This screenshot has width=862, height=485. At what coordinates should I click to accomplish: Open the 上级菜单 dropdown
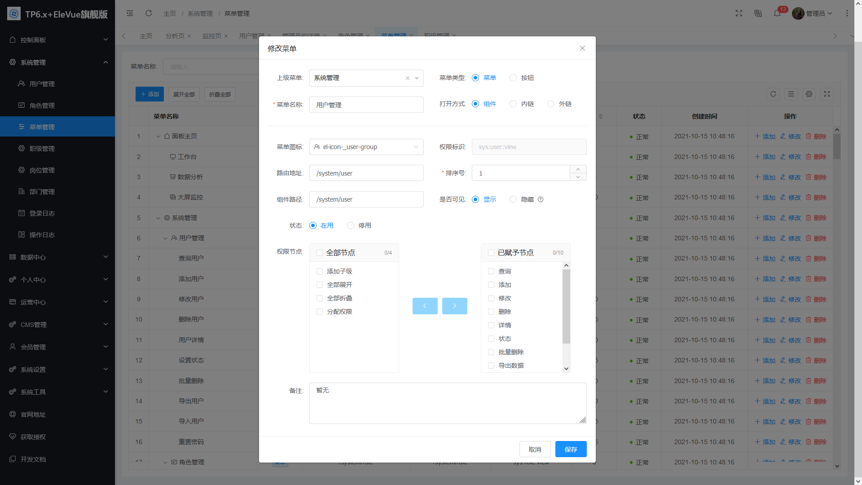(366, 78)
